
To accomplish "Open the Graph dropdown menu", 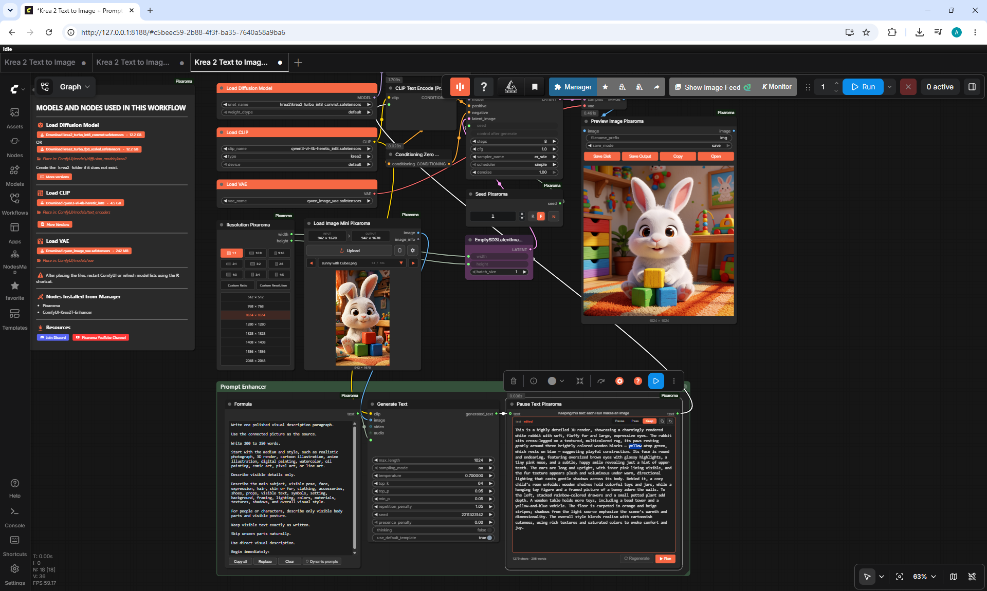I will tap(75, 87).
